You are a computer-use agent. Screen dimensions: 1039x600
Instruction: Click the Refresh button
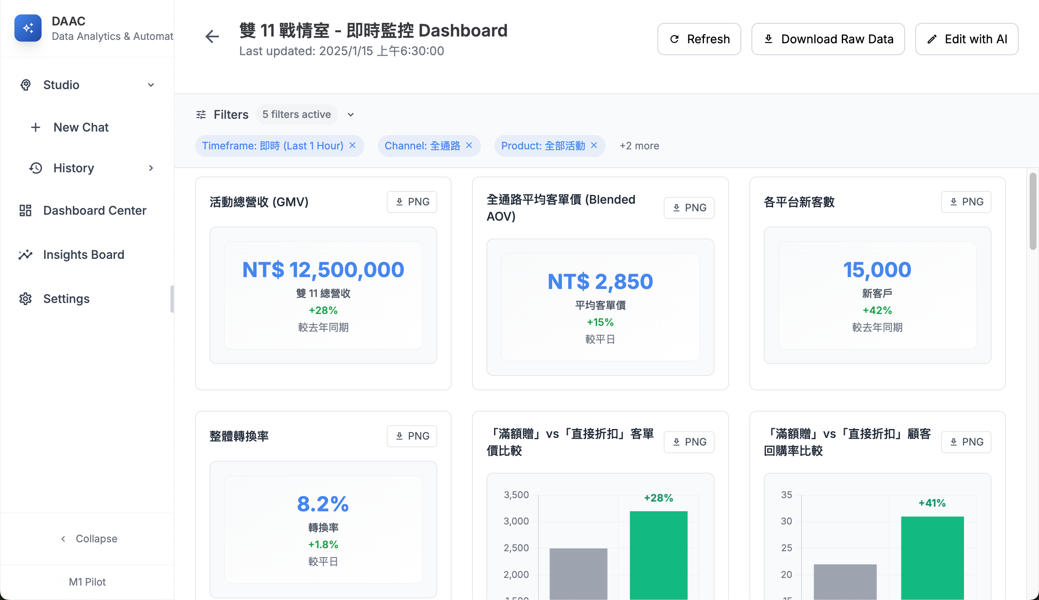[699, 39]
